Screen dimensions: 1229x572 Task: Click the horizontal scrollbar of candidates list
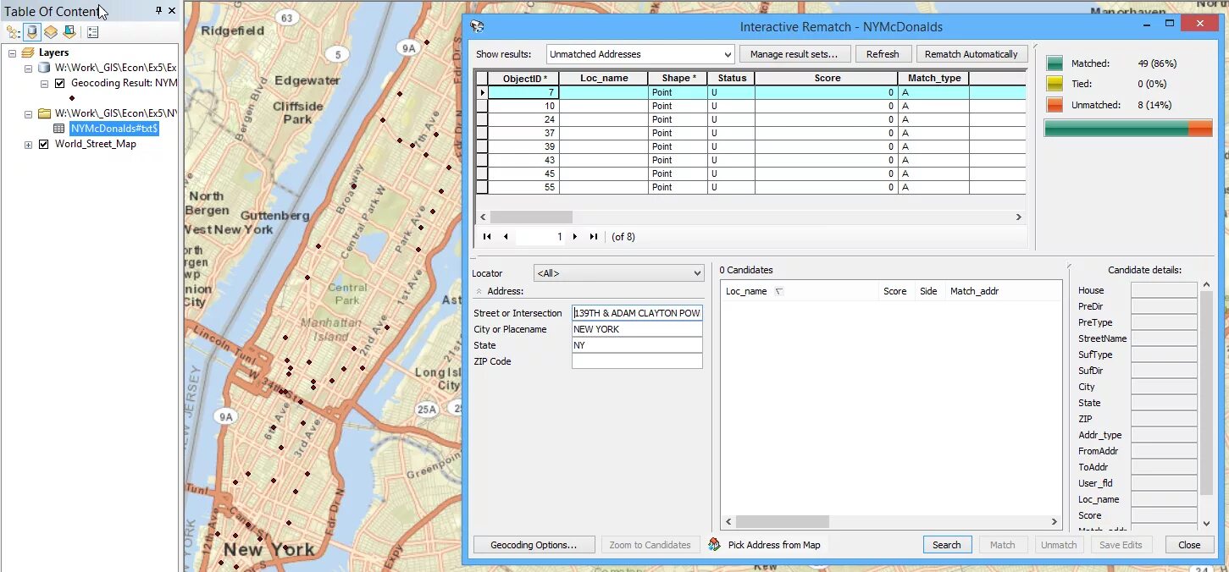pos(891,522)
